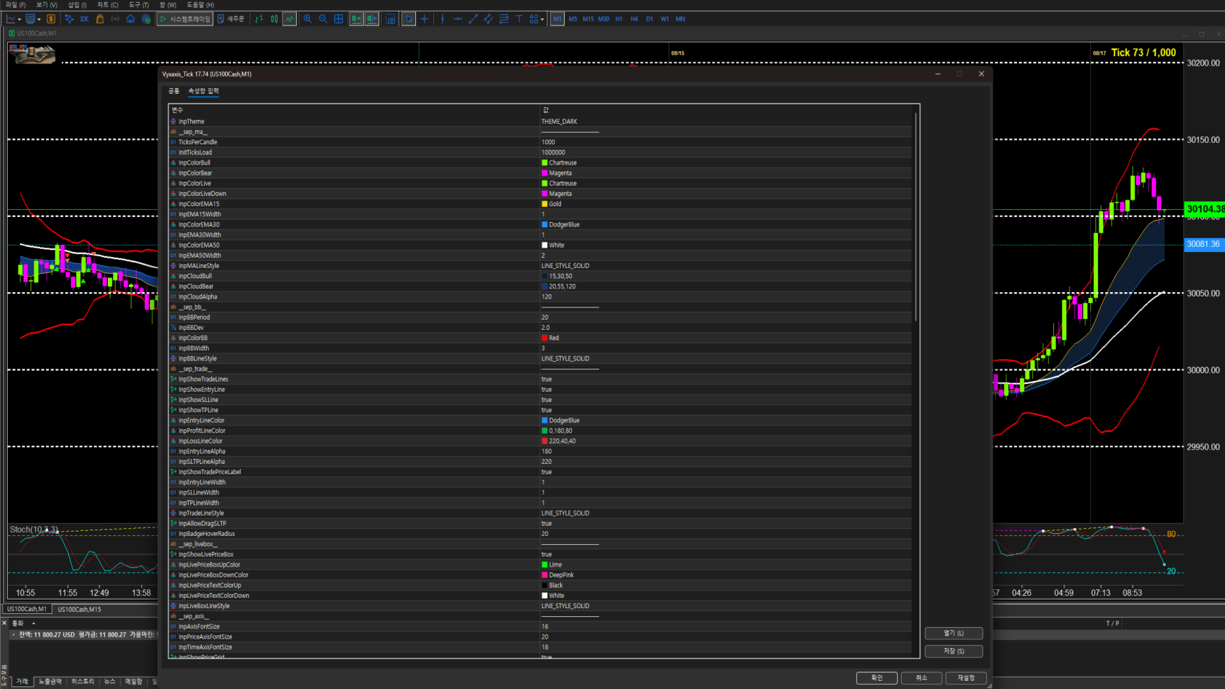Viewport: 1225px width, 689px height.
Task: Open the shapes objects tool
Action: 533,19
